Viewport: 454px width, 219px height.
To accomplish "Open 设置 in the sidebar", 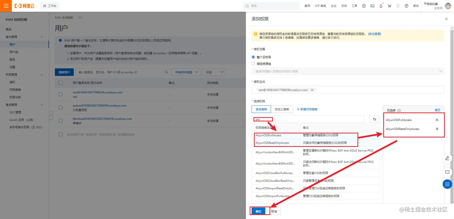I will pos(12,67).
